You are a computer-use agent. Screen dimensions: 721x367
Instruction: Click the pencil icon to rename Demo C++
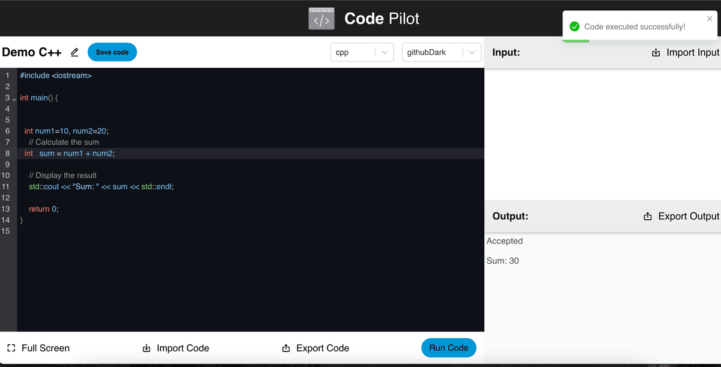pyautogui.click(x=74, y=52)
